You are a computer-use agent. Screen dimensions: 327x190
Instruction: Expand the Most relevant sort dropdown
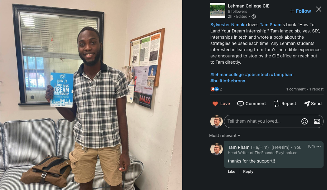pos(225,136)
